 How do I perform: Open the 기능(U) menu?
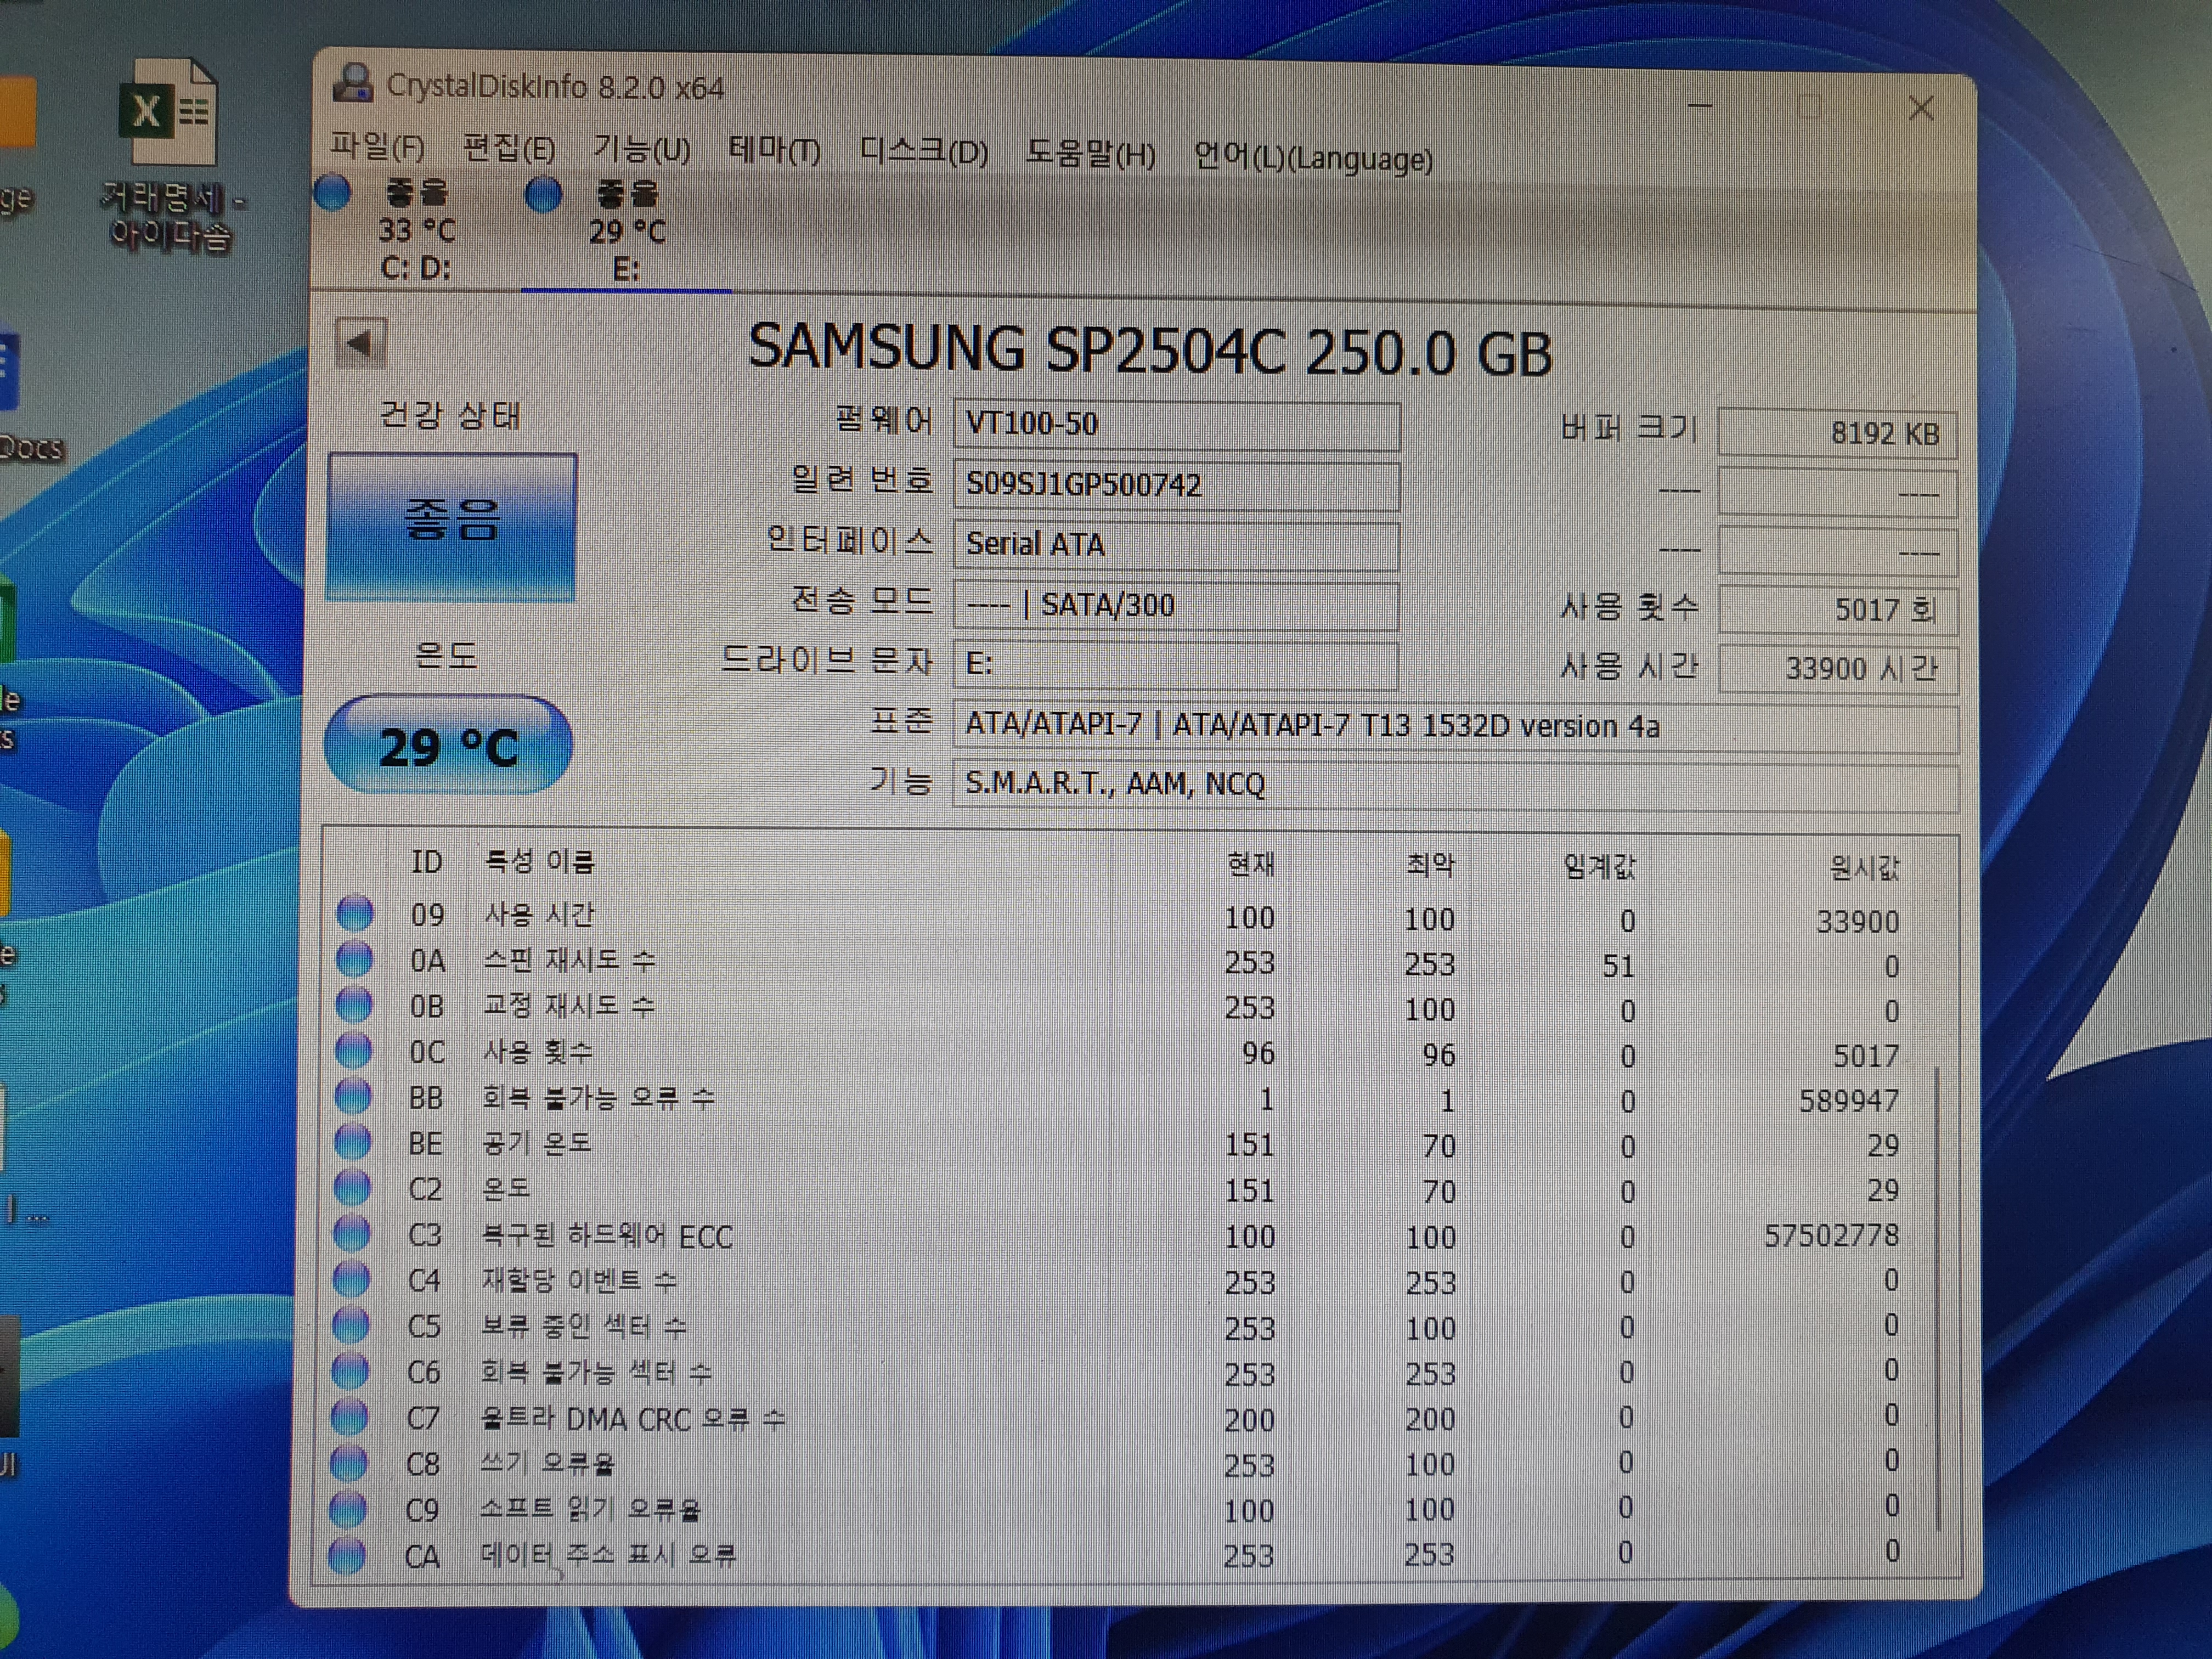(x=641, y=149)
